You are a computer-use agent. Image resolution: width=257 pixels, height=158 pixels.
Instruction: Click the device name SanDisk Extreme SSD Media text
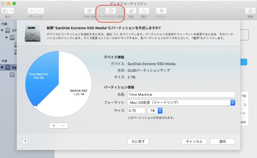[x=151, y=64]
